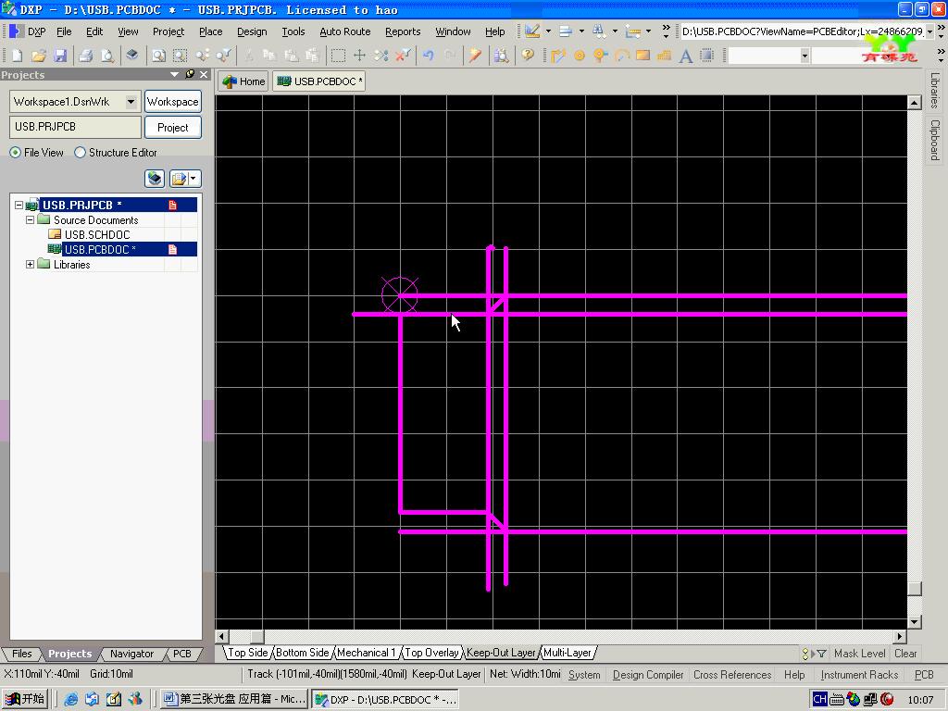Open the Projects panel menu arrow
948x711 pixels.
(x=175, y=74)
